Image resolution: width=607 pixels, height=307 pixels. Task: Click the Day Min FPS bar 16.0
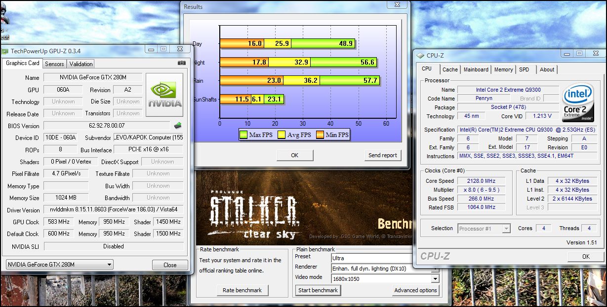242,43
